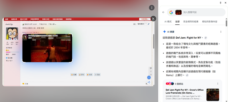Open the 快捷導航 dropdown in the forum header
This screenshot has height=102, width=228.
click(x=145, y=19)
